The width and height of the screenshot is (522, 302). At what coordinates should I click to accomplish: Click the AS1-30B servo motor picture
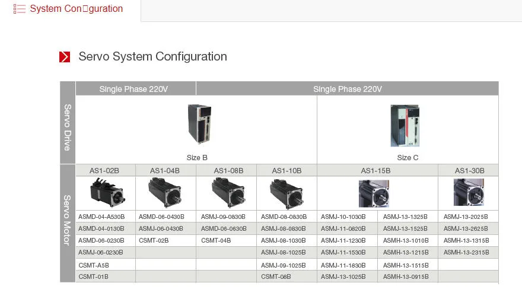pyautogui.click(x=469, y=192)
